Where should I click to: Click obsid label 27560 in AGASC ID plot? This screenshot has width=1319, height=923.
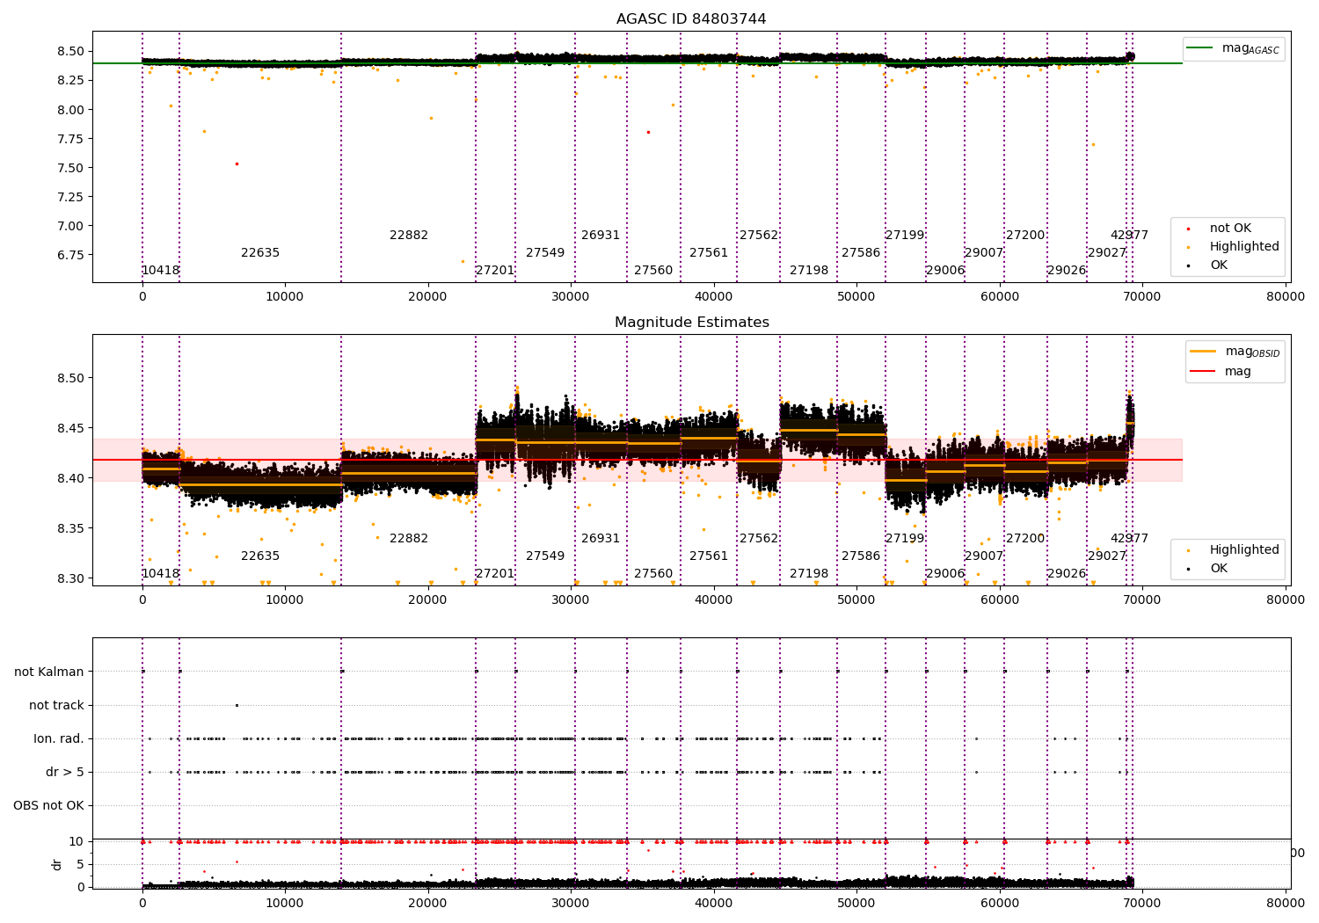click(x=653, y=271)
